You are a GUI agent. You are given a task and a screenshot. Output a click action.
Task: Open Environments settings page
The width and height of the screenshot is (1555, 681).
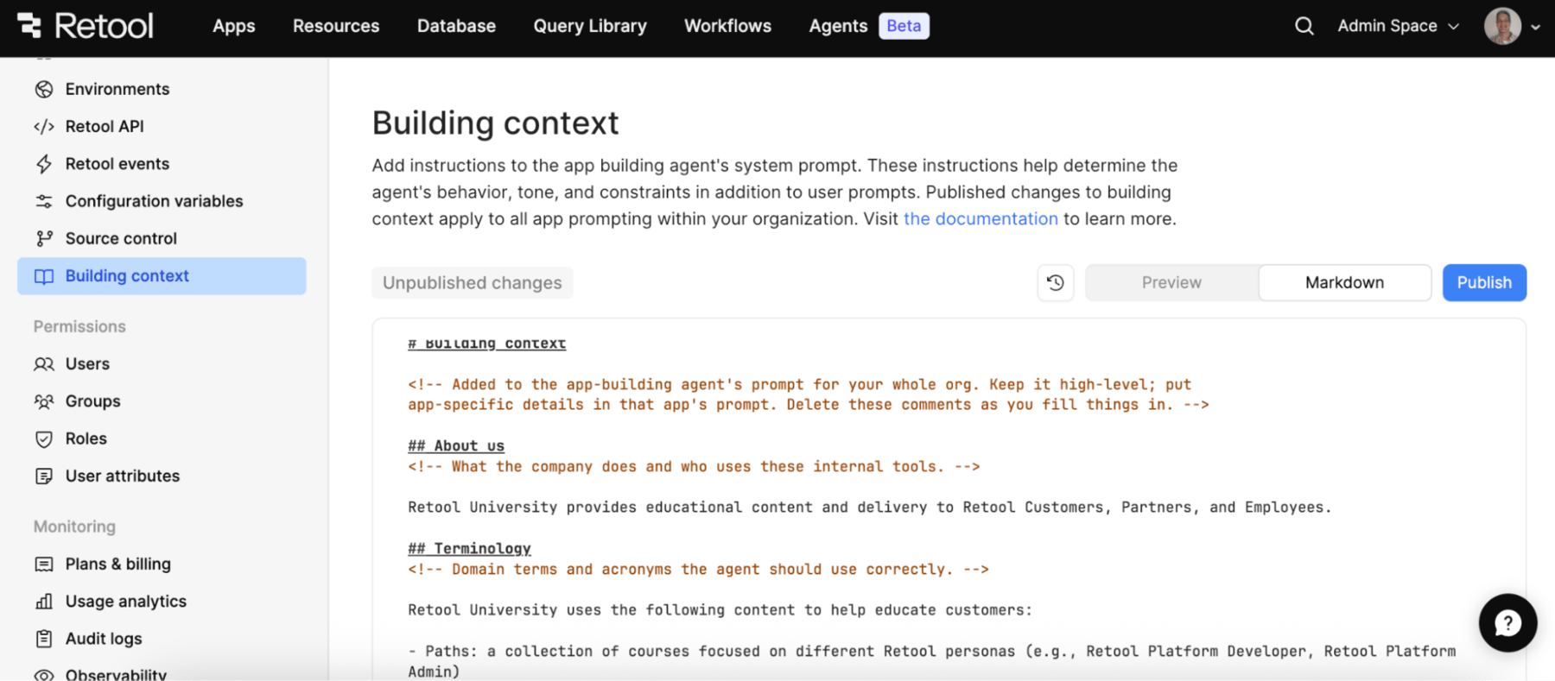pyautogui.click(x=117, y=89)
